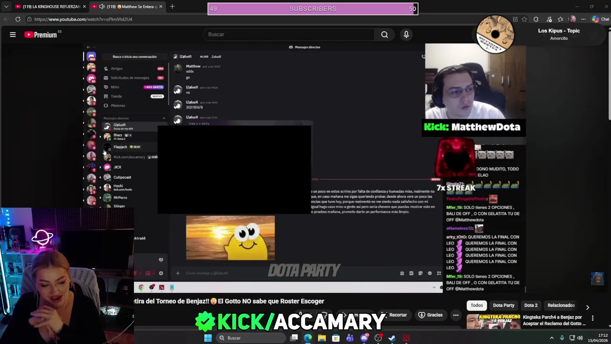Click the browser back arrow
Viewport: 611px width, 344px height.
6,19
